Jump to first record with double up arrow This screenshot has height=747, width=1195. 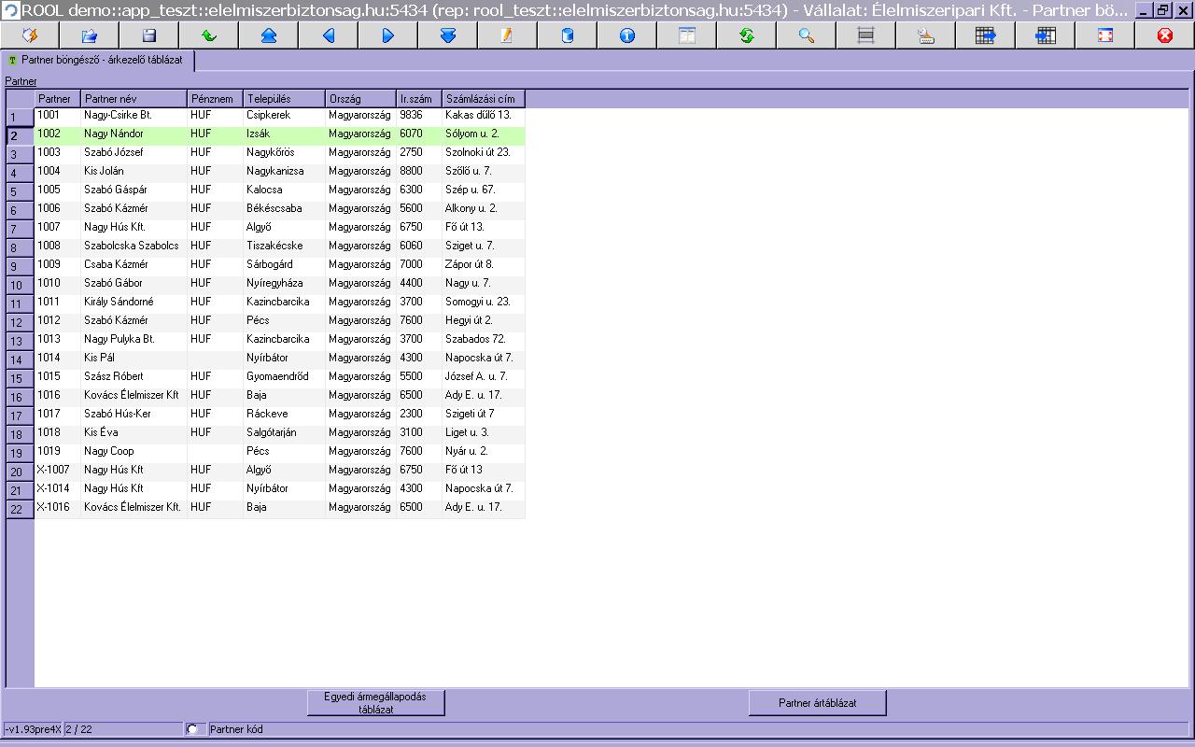tap(268, 35)
